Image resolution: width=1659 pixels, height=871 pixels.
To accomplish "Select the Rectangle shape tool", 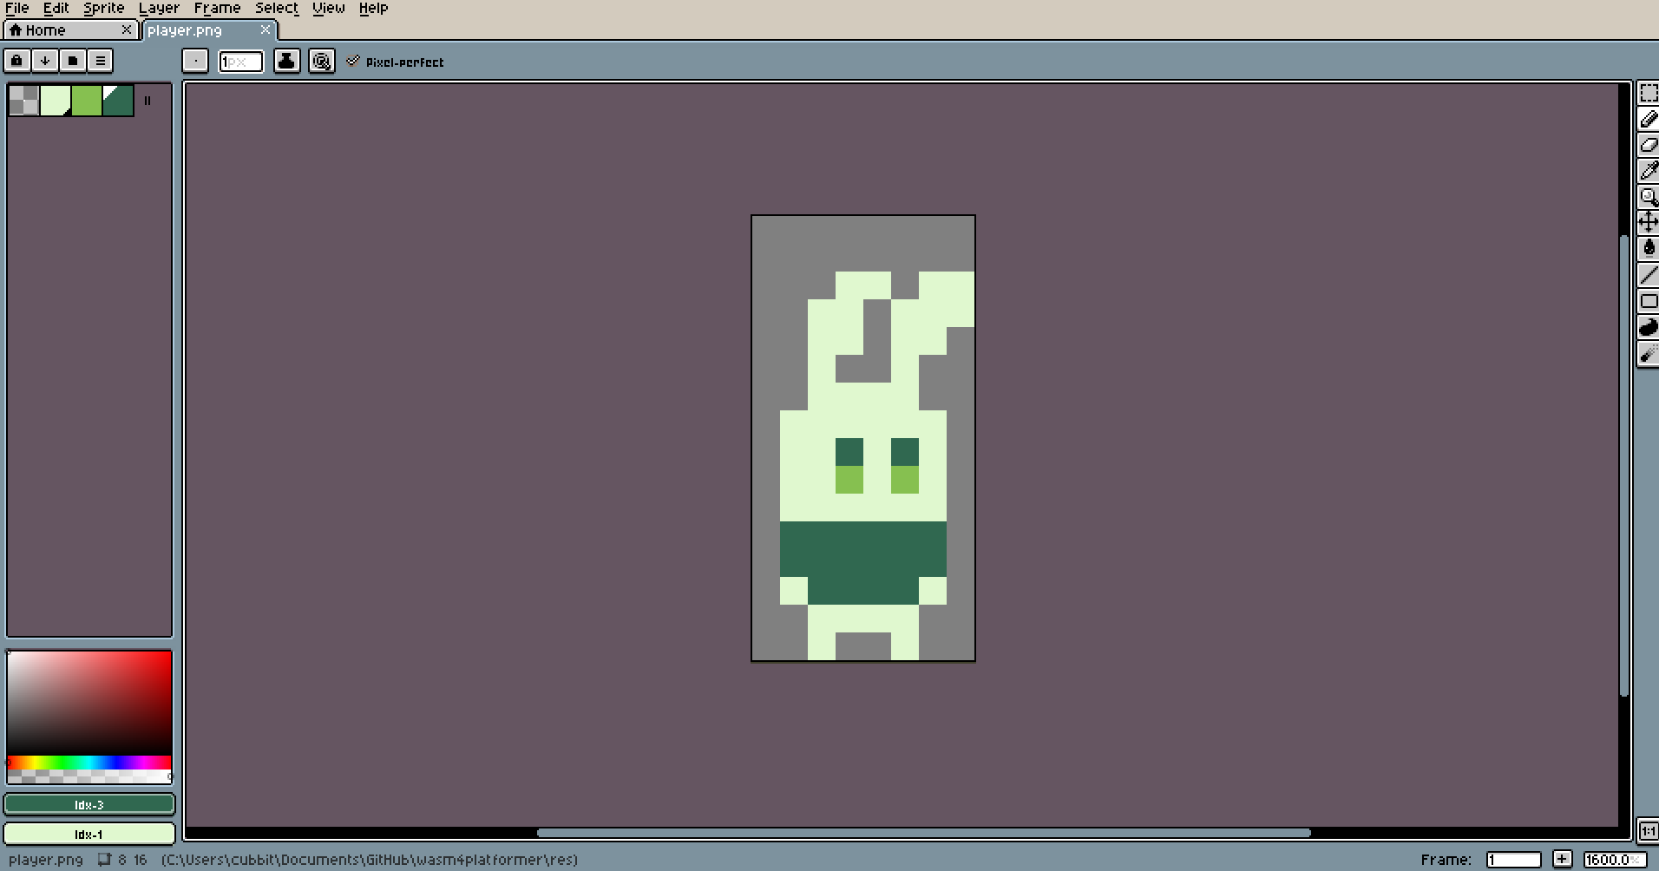I will click(1649, 301).
